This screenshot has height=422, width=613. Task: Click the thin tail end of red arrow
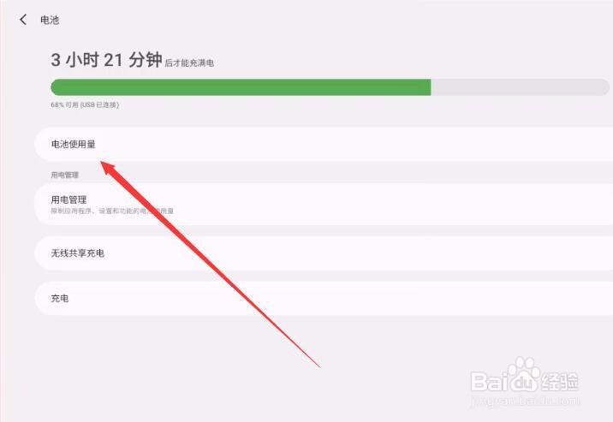point(318,365)
